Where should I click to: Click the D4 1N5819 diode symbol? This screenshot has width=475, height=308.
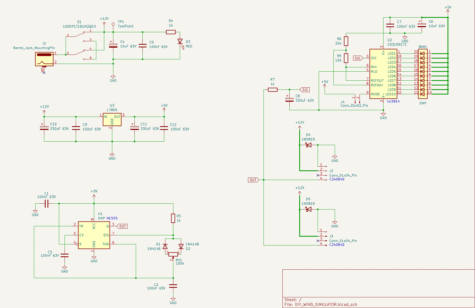click(x=309, y=145)
